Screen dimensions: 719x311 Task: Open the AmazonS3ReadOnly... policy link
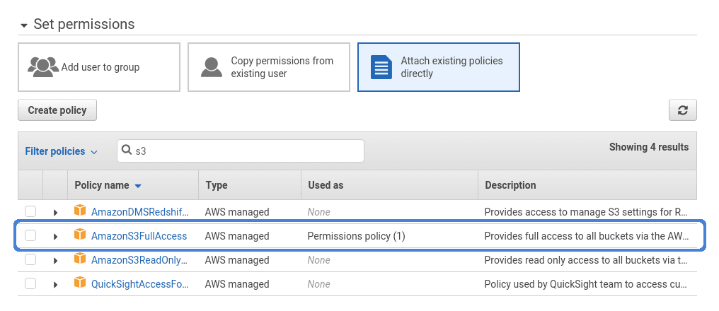tap(140, 260)
